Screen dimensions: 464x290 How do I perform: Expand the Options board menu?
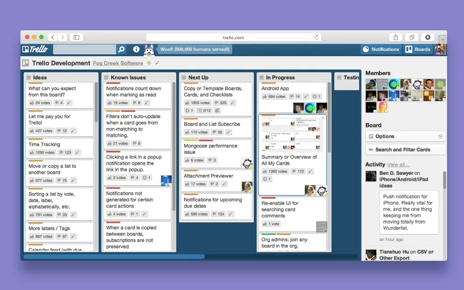[406, 136]
